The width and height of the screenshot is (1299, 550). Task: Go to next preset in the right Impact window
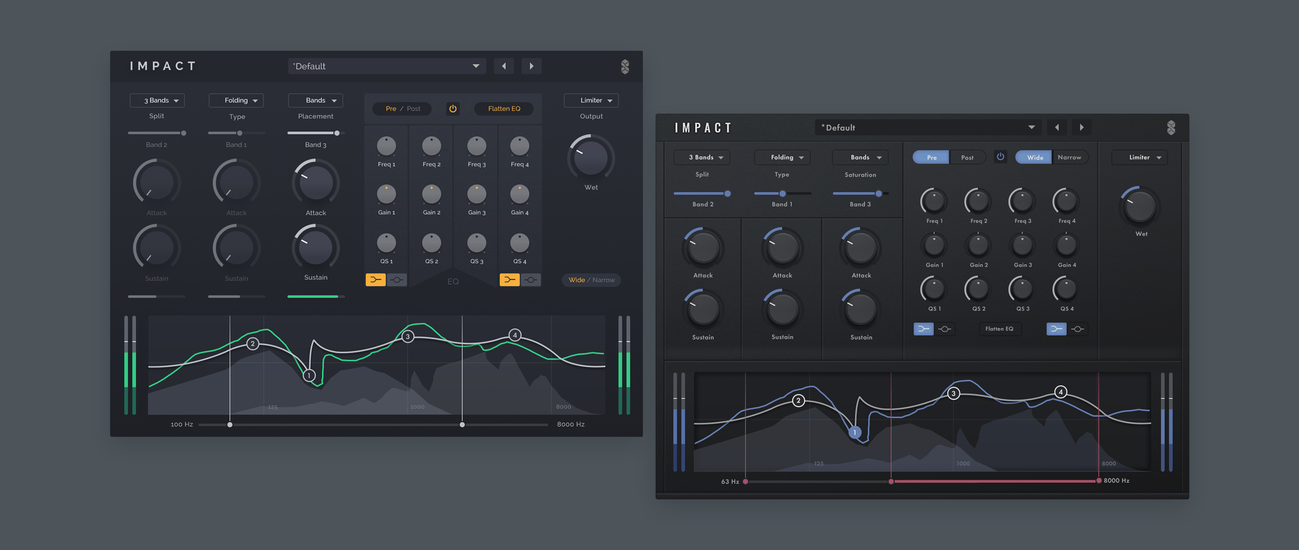click(1081, 127)
